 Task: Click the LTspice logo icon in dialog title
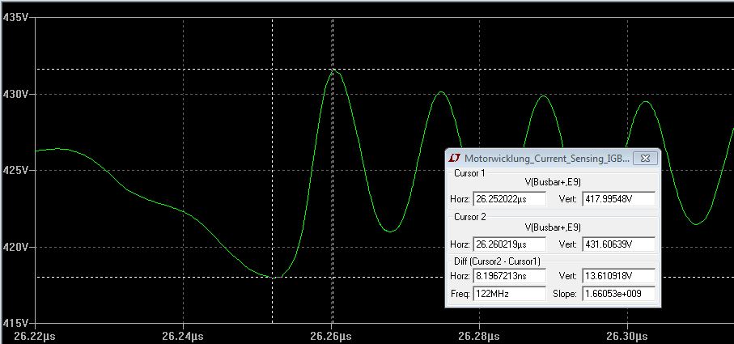point(454,158)
